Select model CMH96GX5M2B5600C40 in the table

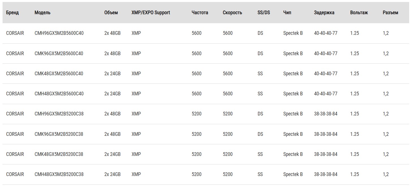(x=59, y=33)
